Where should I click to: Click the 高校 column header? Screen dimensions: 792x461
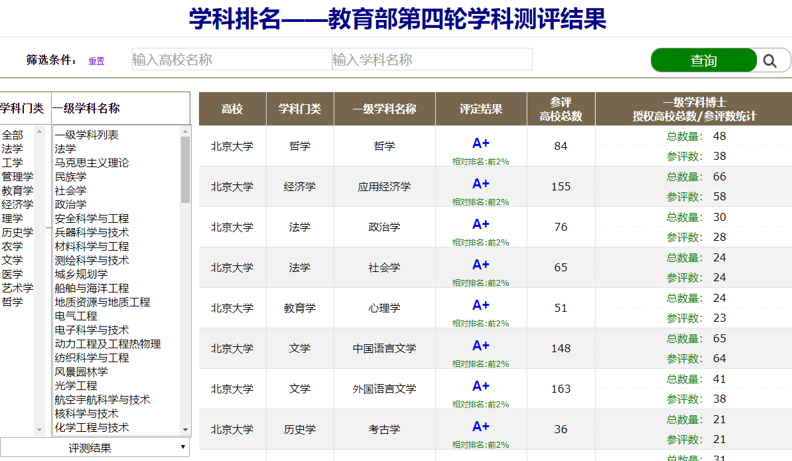click(232, 109)
